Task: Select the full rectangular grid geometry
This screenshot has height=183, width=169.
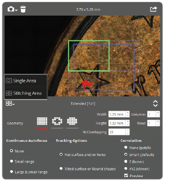Action: click(42, 121)
